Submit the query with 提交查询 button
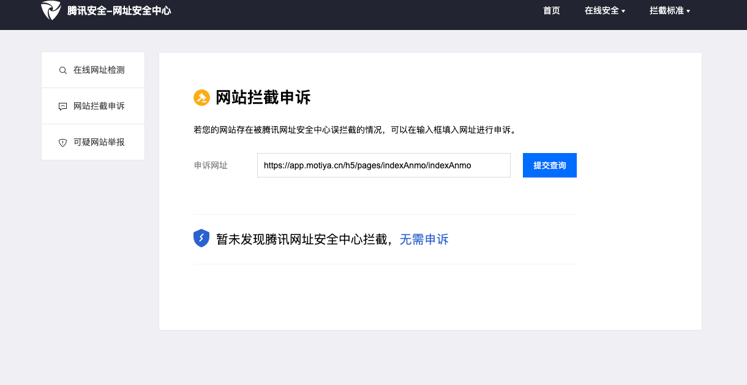This screenshot has height=385, width=747. (x=550, y=165)
